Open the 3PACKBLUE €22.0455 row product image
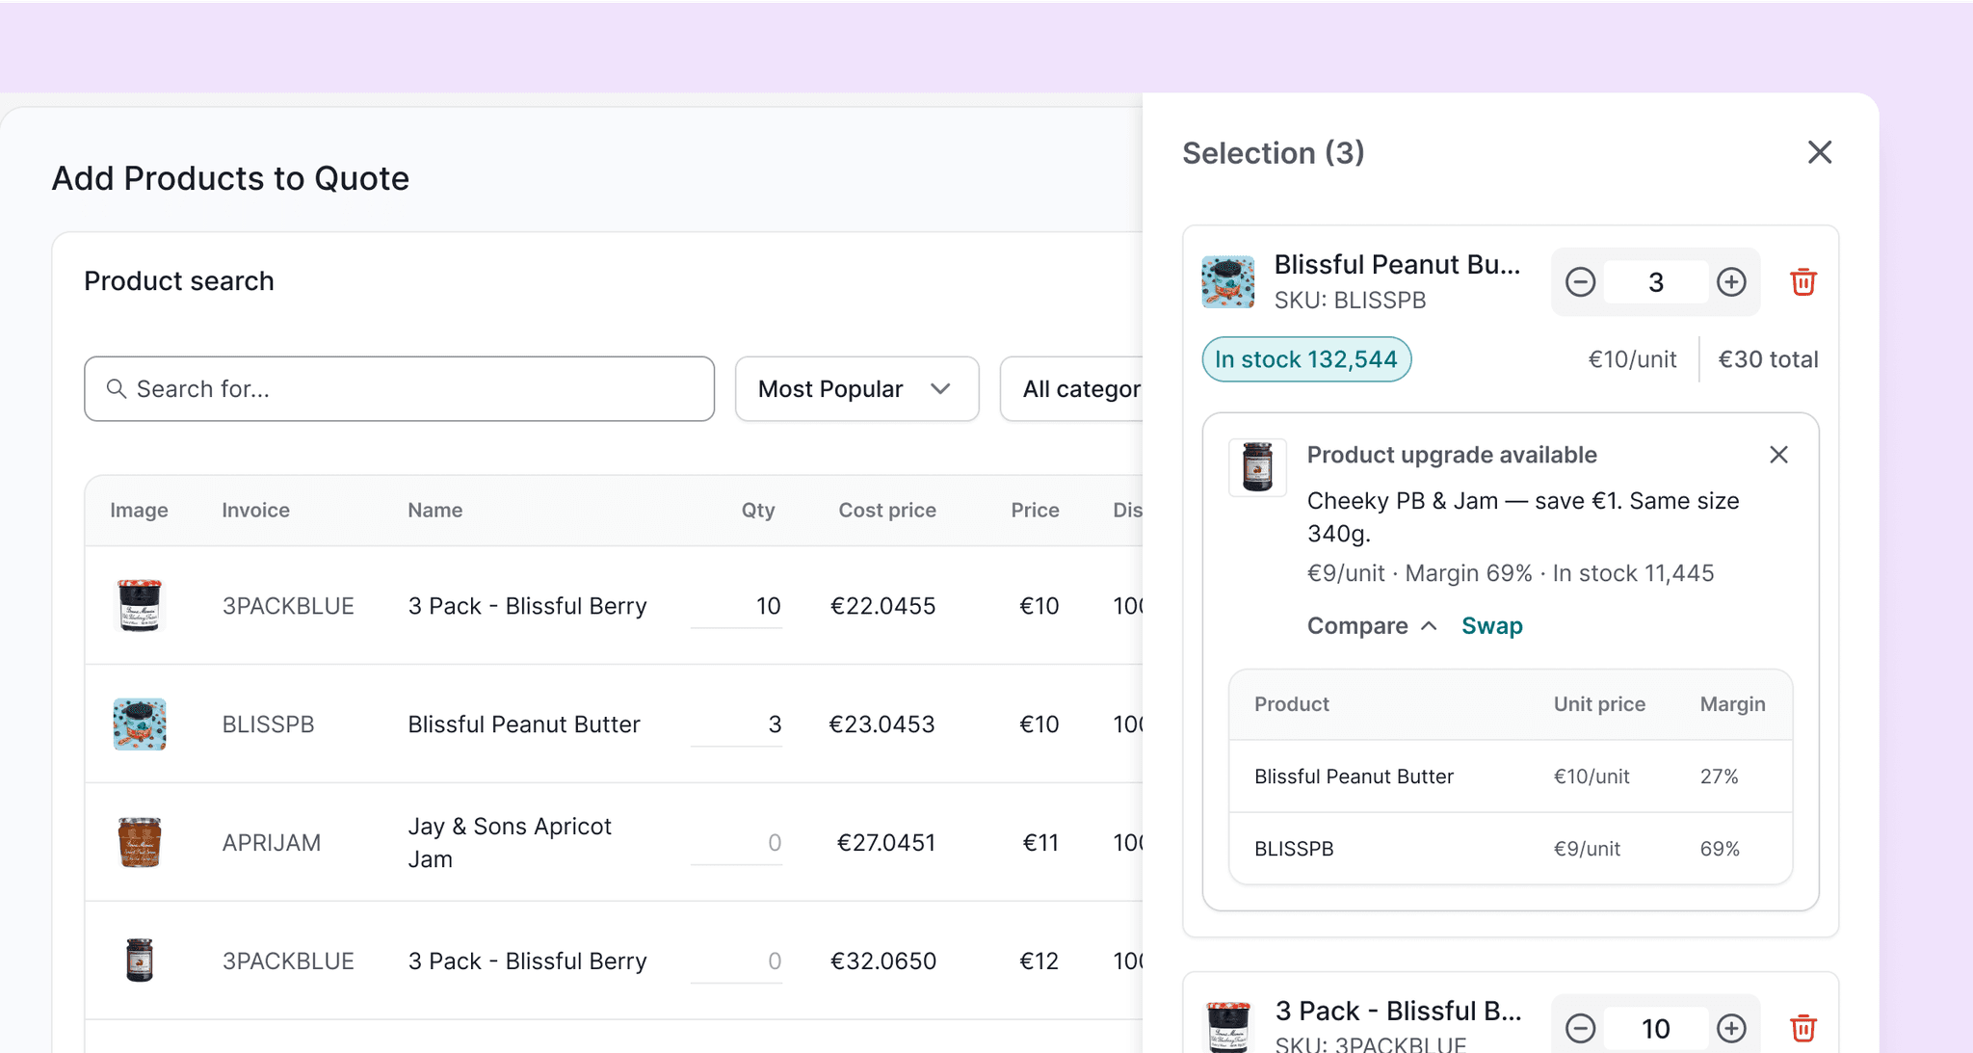 pyautogui.click(x=140, y=605)
